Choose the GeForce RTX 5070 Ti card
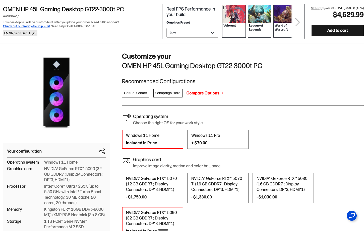Image resolution: width=364 pixels, height=231 pixels. tap(218, 188)
